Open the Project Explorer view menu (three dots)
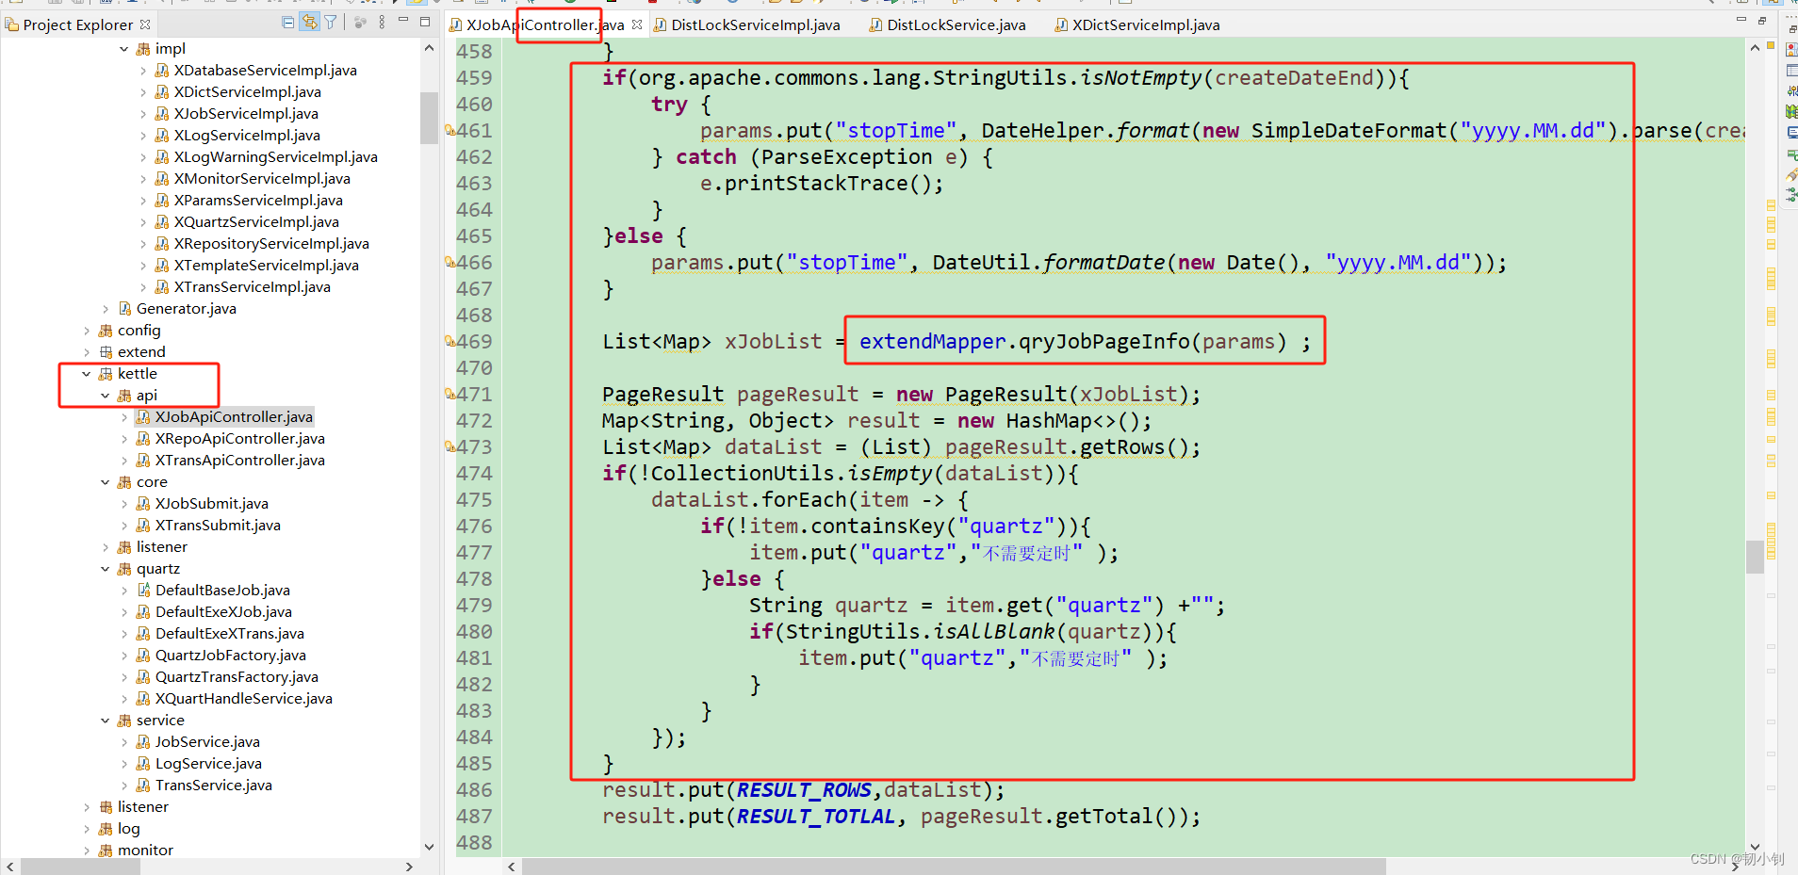The image size is (1798, 875). [x=382, y=23]
